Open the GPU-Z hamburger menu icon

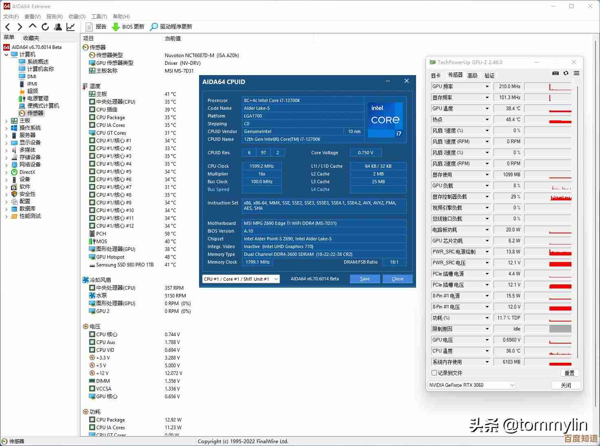[576, 73]
